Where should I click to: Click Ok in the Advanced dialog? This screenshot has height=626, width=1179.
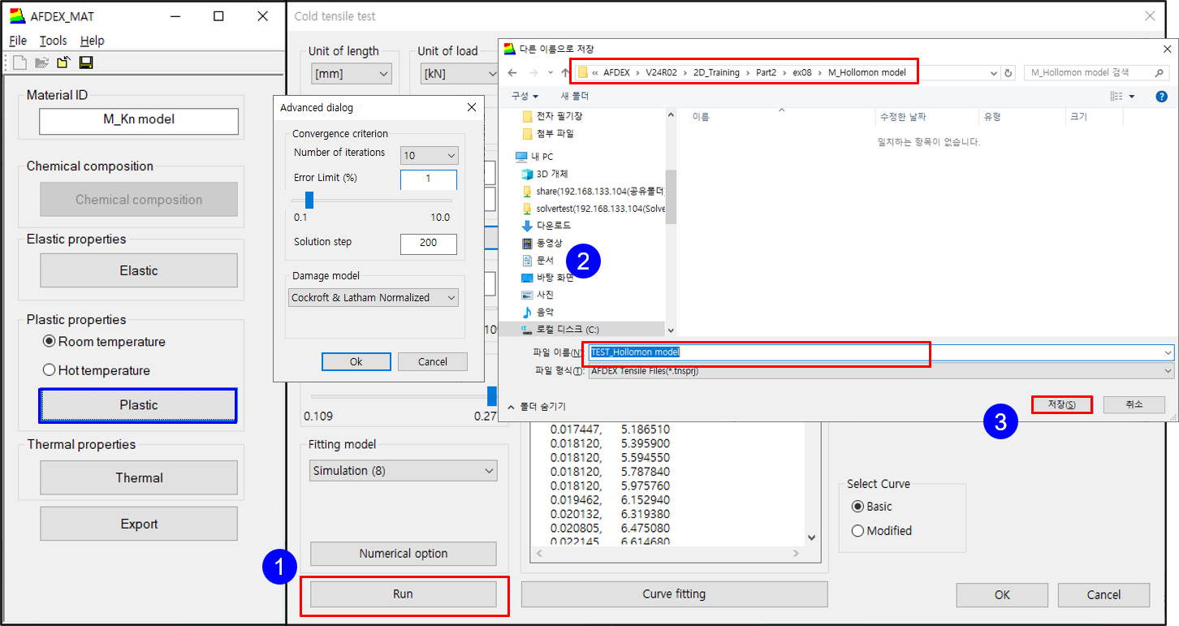point(356,361)
